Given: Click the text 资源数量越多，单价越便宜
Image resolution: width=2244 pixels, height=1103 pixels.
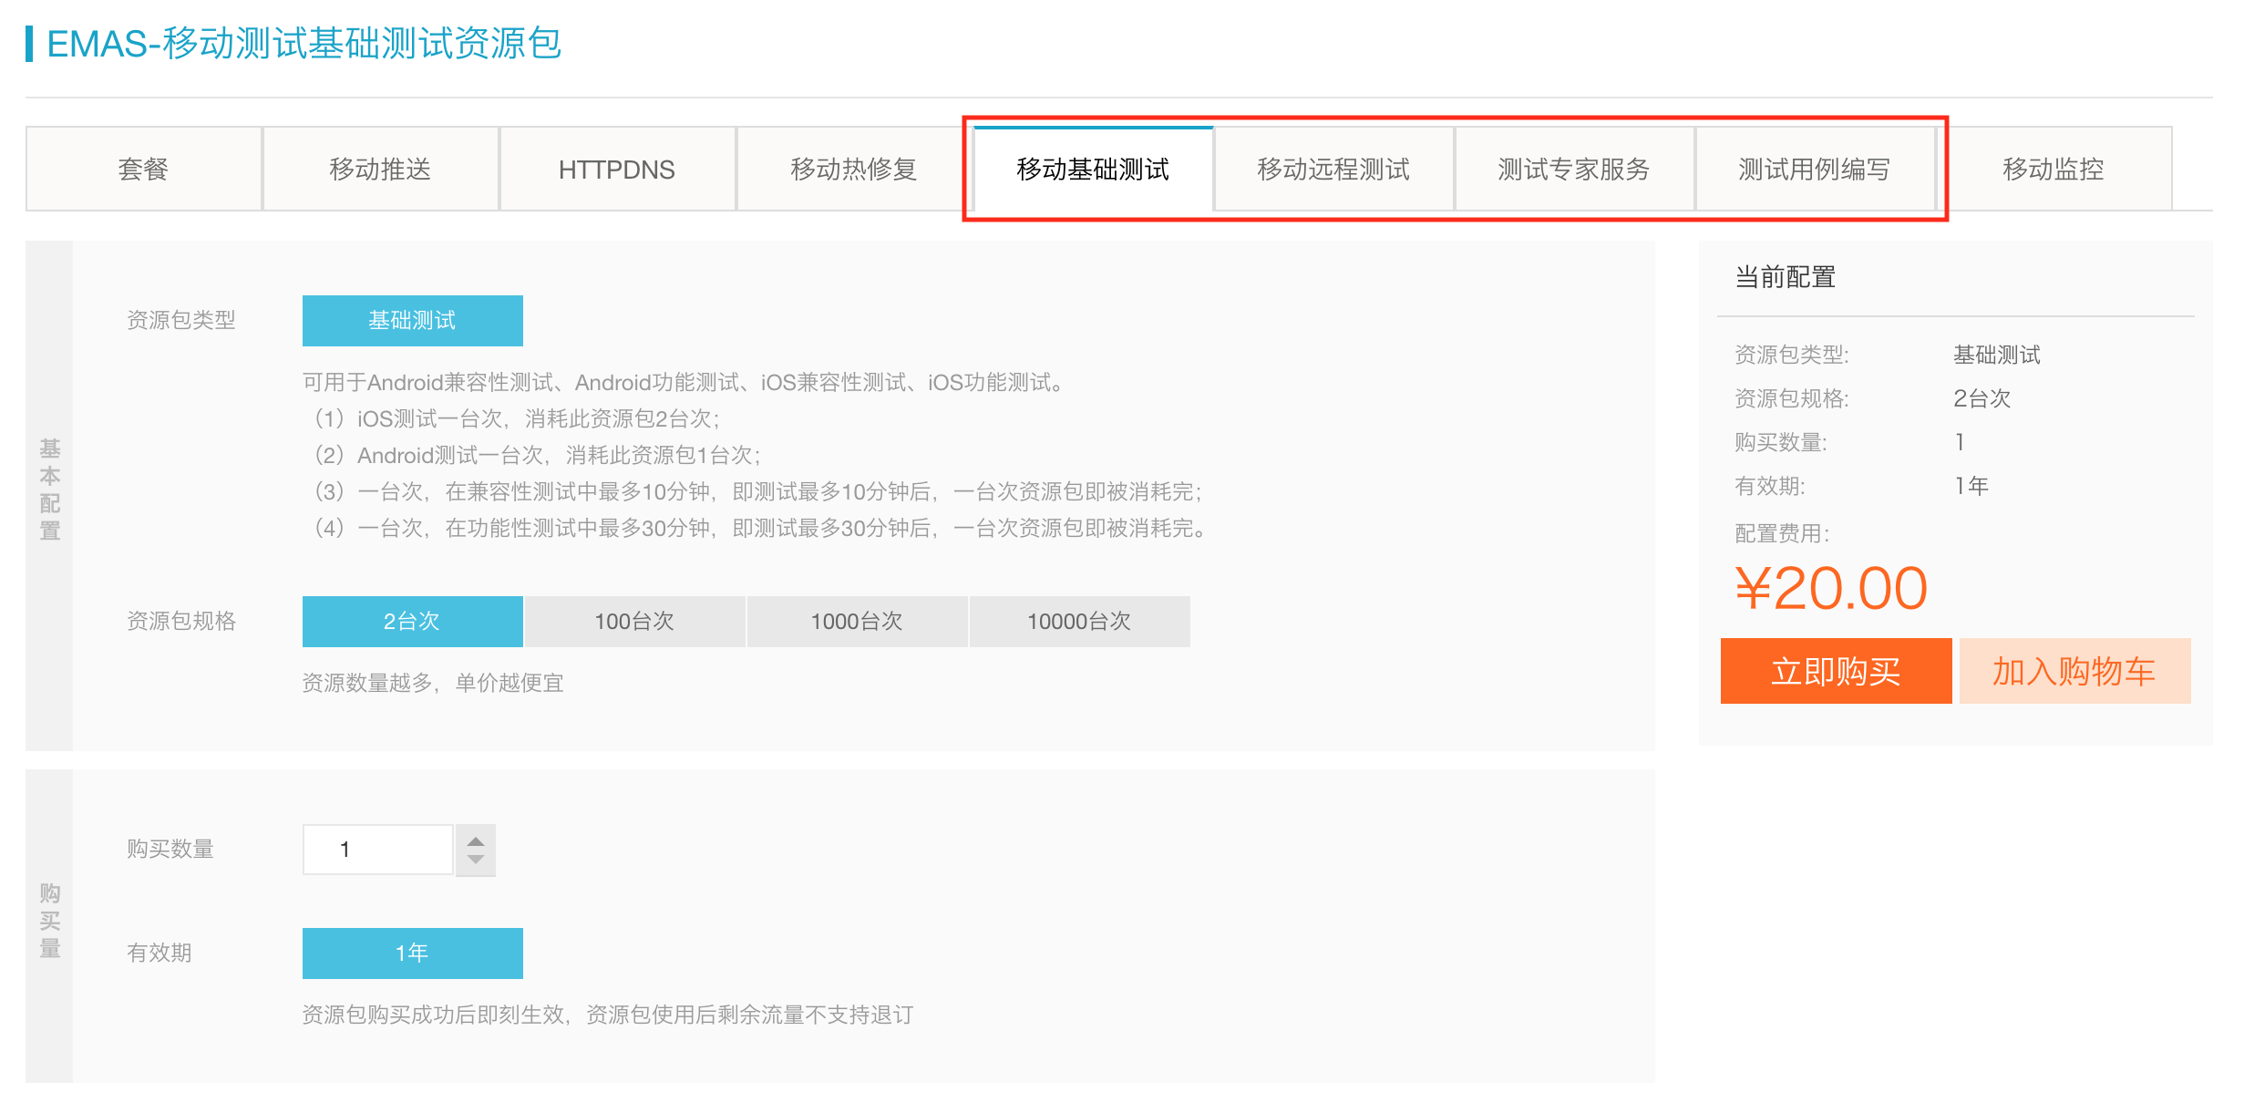Looking at the screenshot, I should point(433,683).
